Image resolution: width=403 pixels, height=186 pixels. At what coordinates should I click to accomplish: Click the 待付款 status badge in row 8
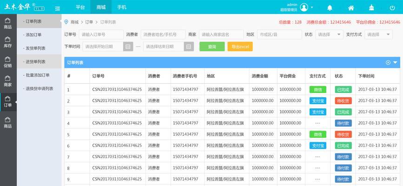pos(343,168)
